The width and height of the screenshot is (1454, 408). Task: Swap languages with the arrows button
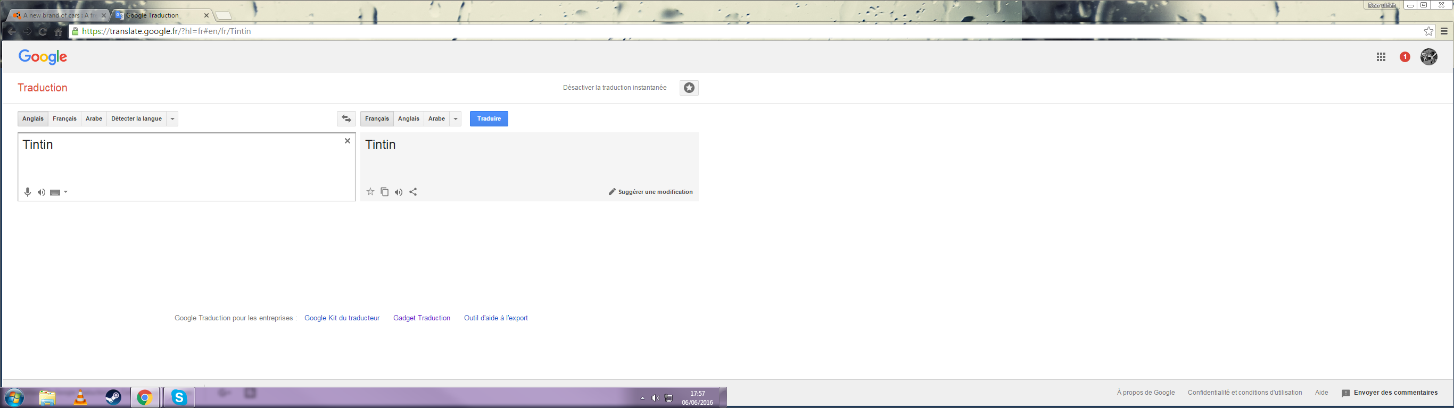coord(346,119)
